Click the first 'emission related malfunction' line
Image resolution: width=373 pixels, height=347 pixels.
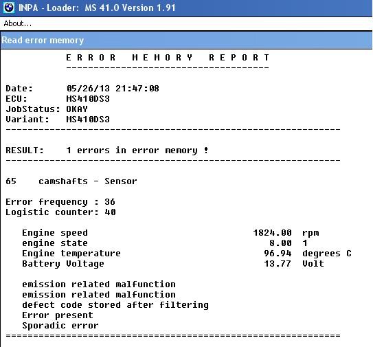pyautogui.click(x=99, y=284)
